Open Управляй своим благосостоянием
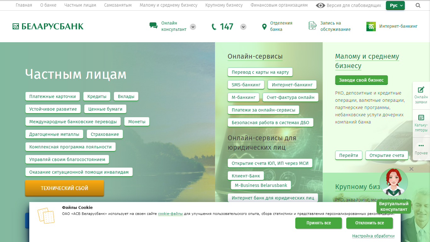The width and height of the screenshot is (430, 242). [67, 159]
